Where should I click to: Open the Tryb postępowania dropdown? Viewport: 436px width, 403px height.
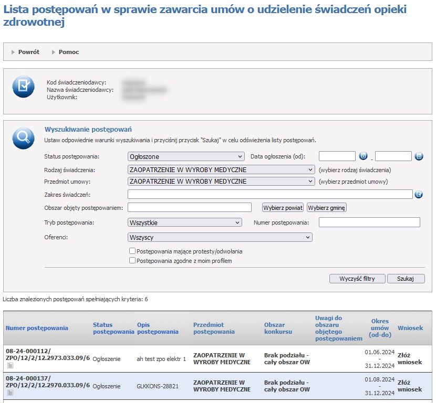pos(184,222)
